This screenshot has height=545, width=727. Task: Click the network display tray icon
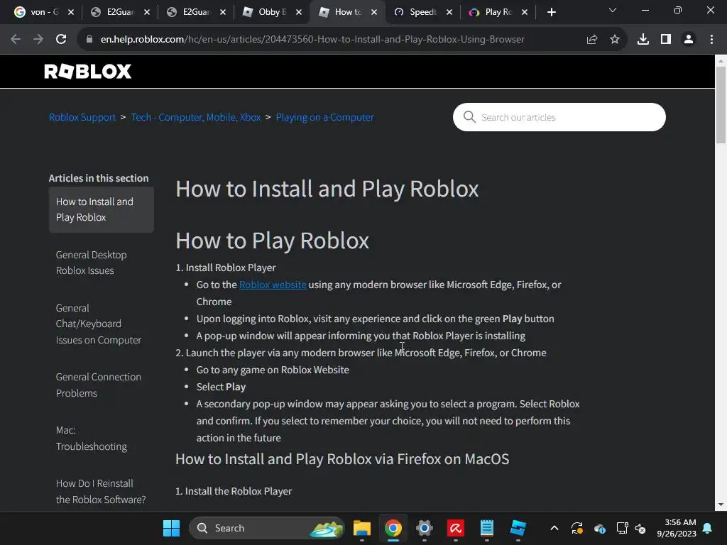pyautogui.click(x=622, y=528)
